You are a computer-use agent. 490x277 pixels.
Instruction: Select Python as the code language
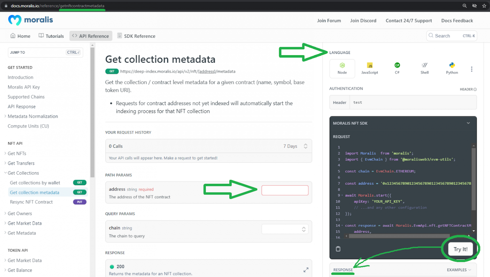tap(452, 68)
